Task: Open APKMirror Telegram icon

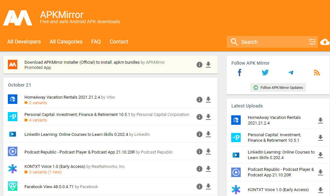Action: pos(291,73)
